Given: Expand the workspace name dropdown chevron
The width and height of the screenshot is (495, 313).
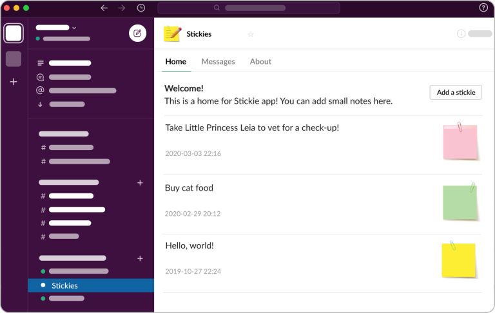Looking at the screenshot, I should [x=74, y=28].
